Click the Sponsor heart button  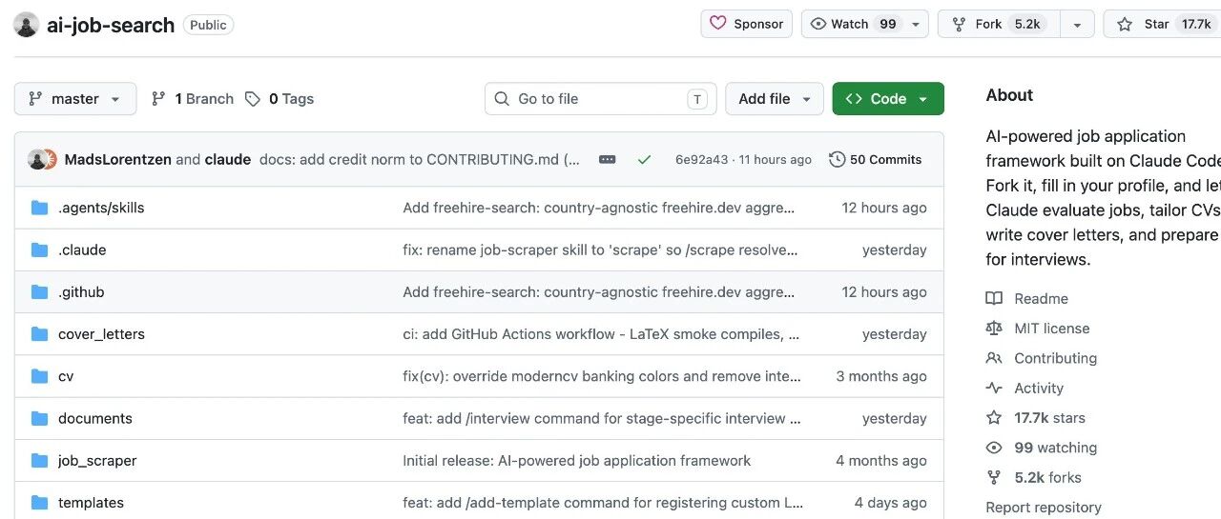(747, 24)
